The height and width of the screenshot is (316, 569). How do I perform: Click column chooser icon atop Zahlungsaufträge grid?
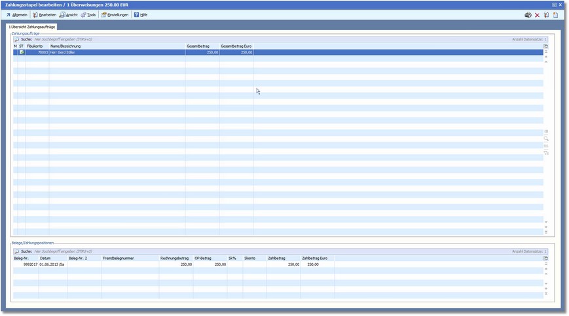(x=546, y=46)
